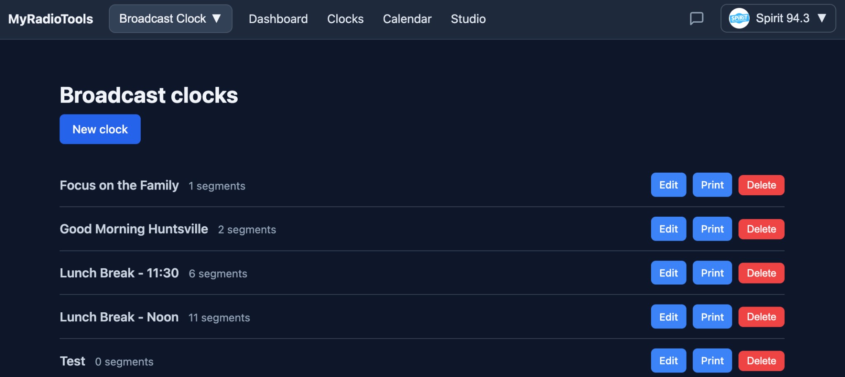Open the Spirit 94.3 station switcher
This screenshot has width=845, height=377.
click(x=777, y=18)
